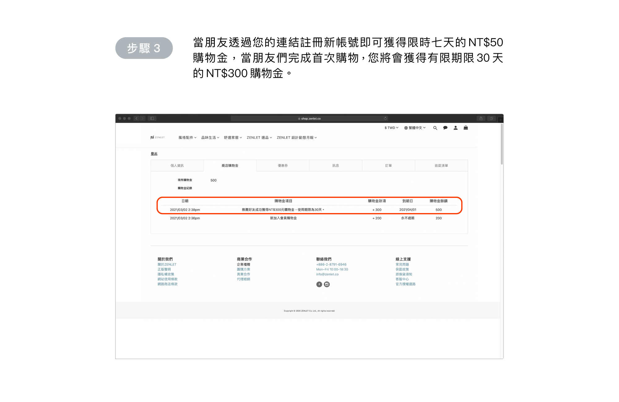
Task: Open the chat message bubble icon
Action: [445, 128]
